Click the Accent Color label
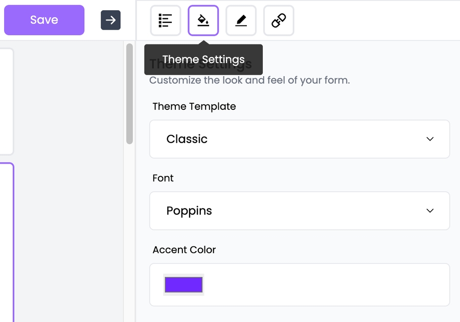This screenshot has height=322, width=460. tap(184, 249)
